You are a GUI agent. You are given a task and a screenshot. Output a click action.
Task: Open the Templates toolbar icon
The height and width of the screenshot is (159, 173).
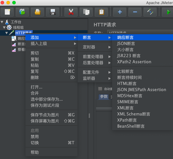(x=22, y=12)
